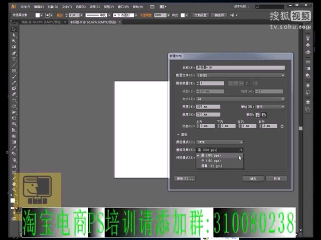
Task: Click the 确定 OK button
Action: pos(253,178)
